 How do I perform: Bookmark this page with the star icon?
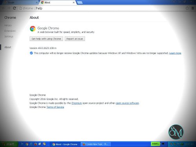(187, 8)
